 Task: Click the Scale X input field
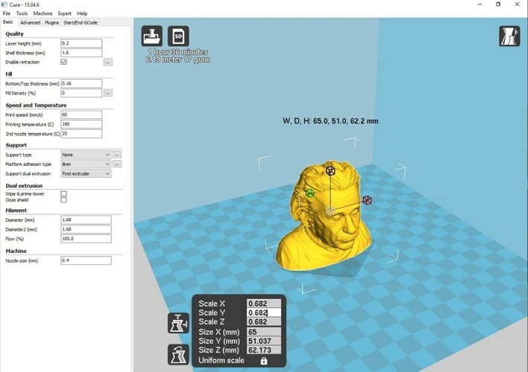(264, 304)
